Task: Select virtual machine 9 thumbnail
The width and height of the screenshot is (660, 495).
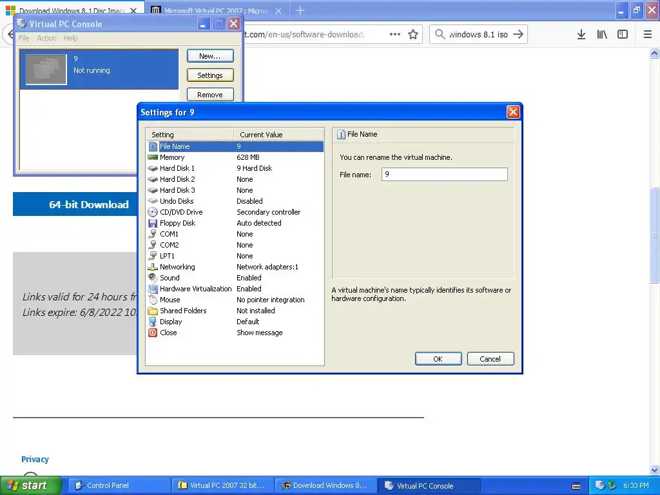Action: tap(46, 70)
